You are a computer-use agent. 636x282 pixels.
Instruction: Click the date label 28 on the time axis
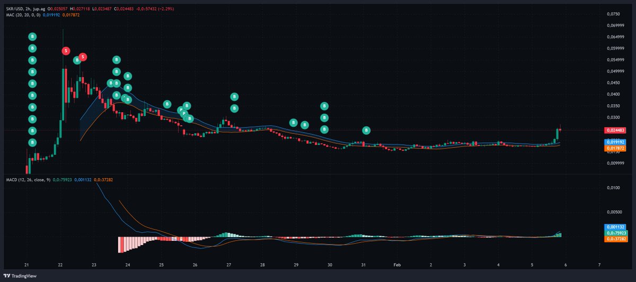(x=262, y=264)
